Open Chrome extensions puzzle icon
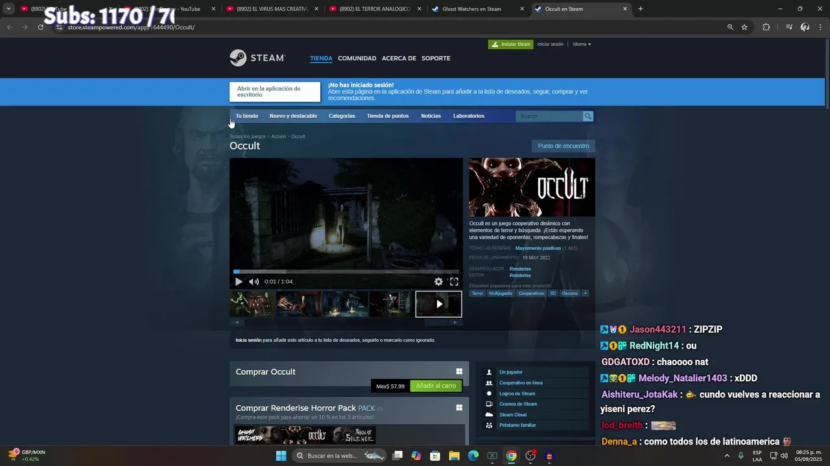The height and width of the screenshot is (466, 830). pos(766,27)
